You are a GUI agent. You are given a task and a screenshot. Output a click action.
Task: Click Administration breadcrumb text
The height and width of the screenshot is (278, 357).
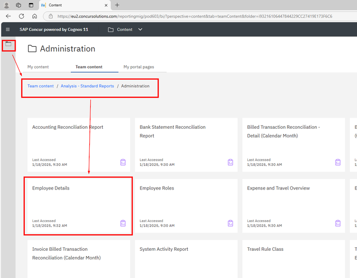(x=135, y=86)
